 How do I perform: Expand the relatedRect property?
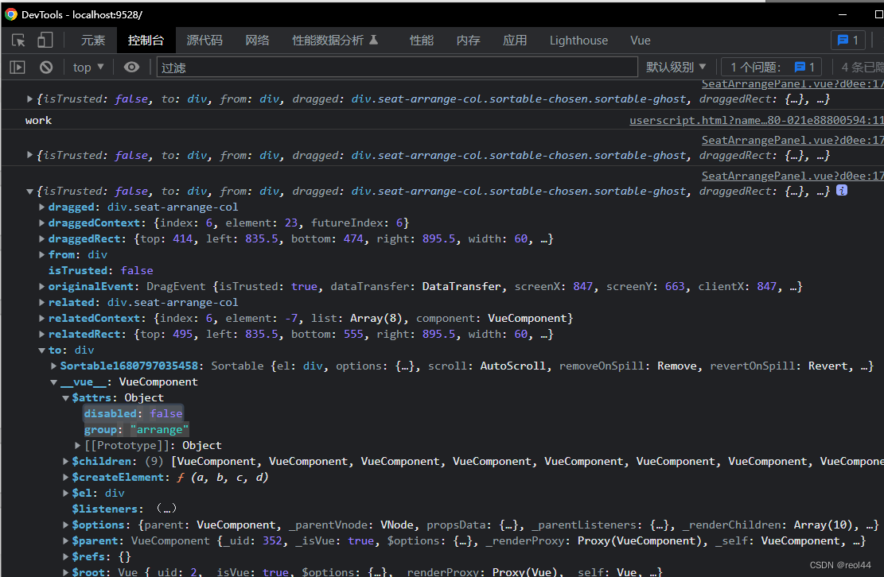point(41,334)
